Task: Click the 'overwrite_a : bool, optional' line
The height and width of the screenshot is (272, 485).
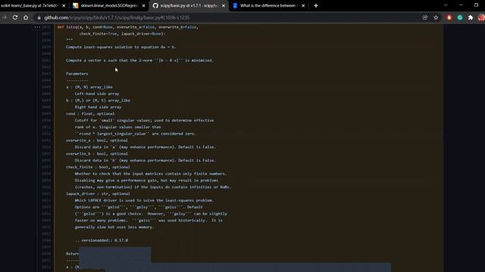Action: [97, 141]
